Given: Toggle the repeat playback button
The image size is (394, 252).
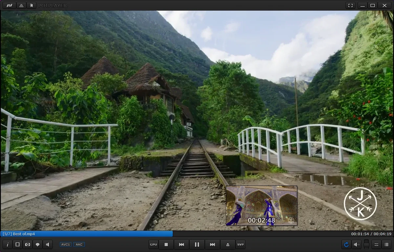Looking at the screenshot, I should coord(346,244).
